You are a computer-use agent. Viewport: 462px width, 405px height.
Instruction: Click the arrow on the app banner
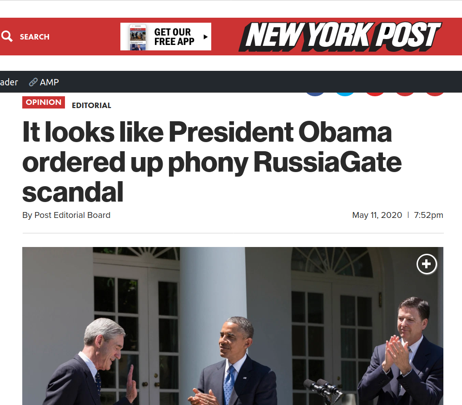(205, 37)
